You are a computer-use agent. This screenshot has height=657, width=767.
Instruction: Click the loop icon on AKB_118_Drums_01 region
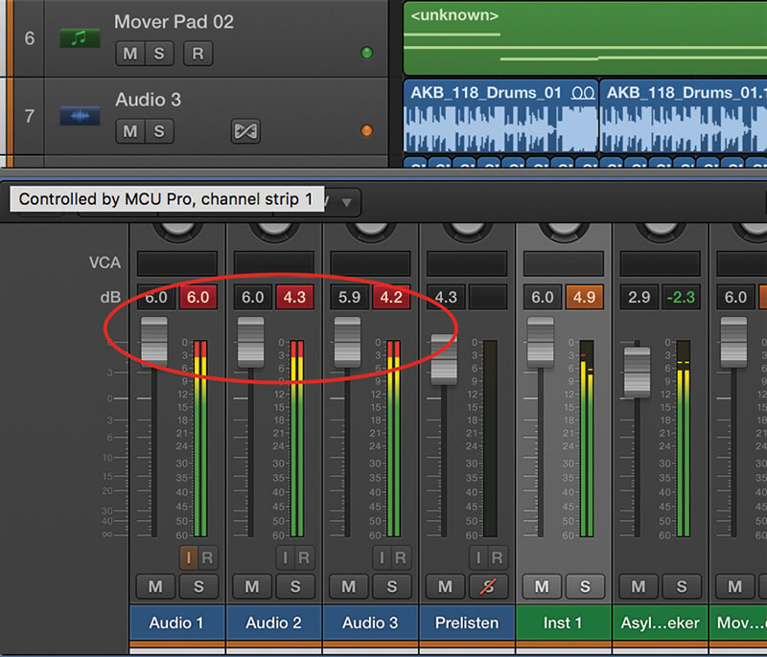pos(583,92)
